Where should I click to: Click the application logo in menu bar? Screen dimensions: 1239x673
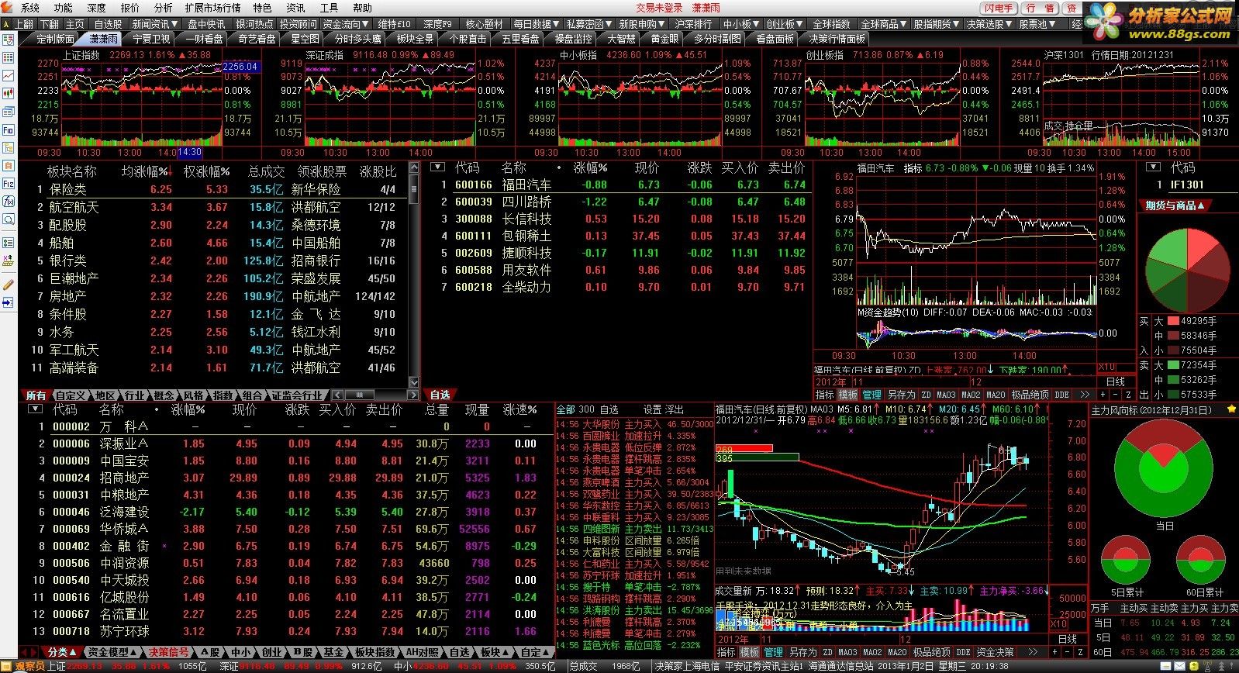coord(8,7)
